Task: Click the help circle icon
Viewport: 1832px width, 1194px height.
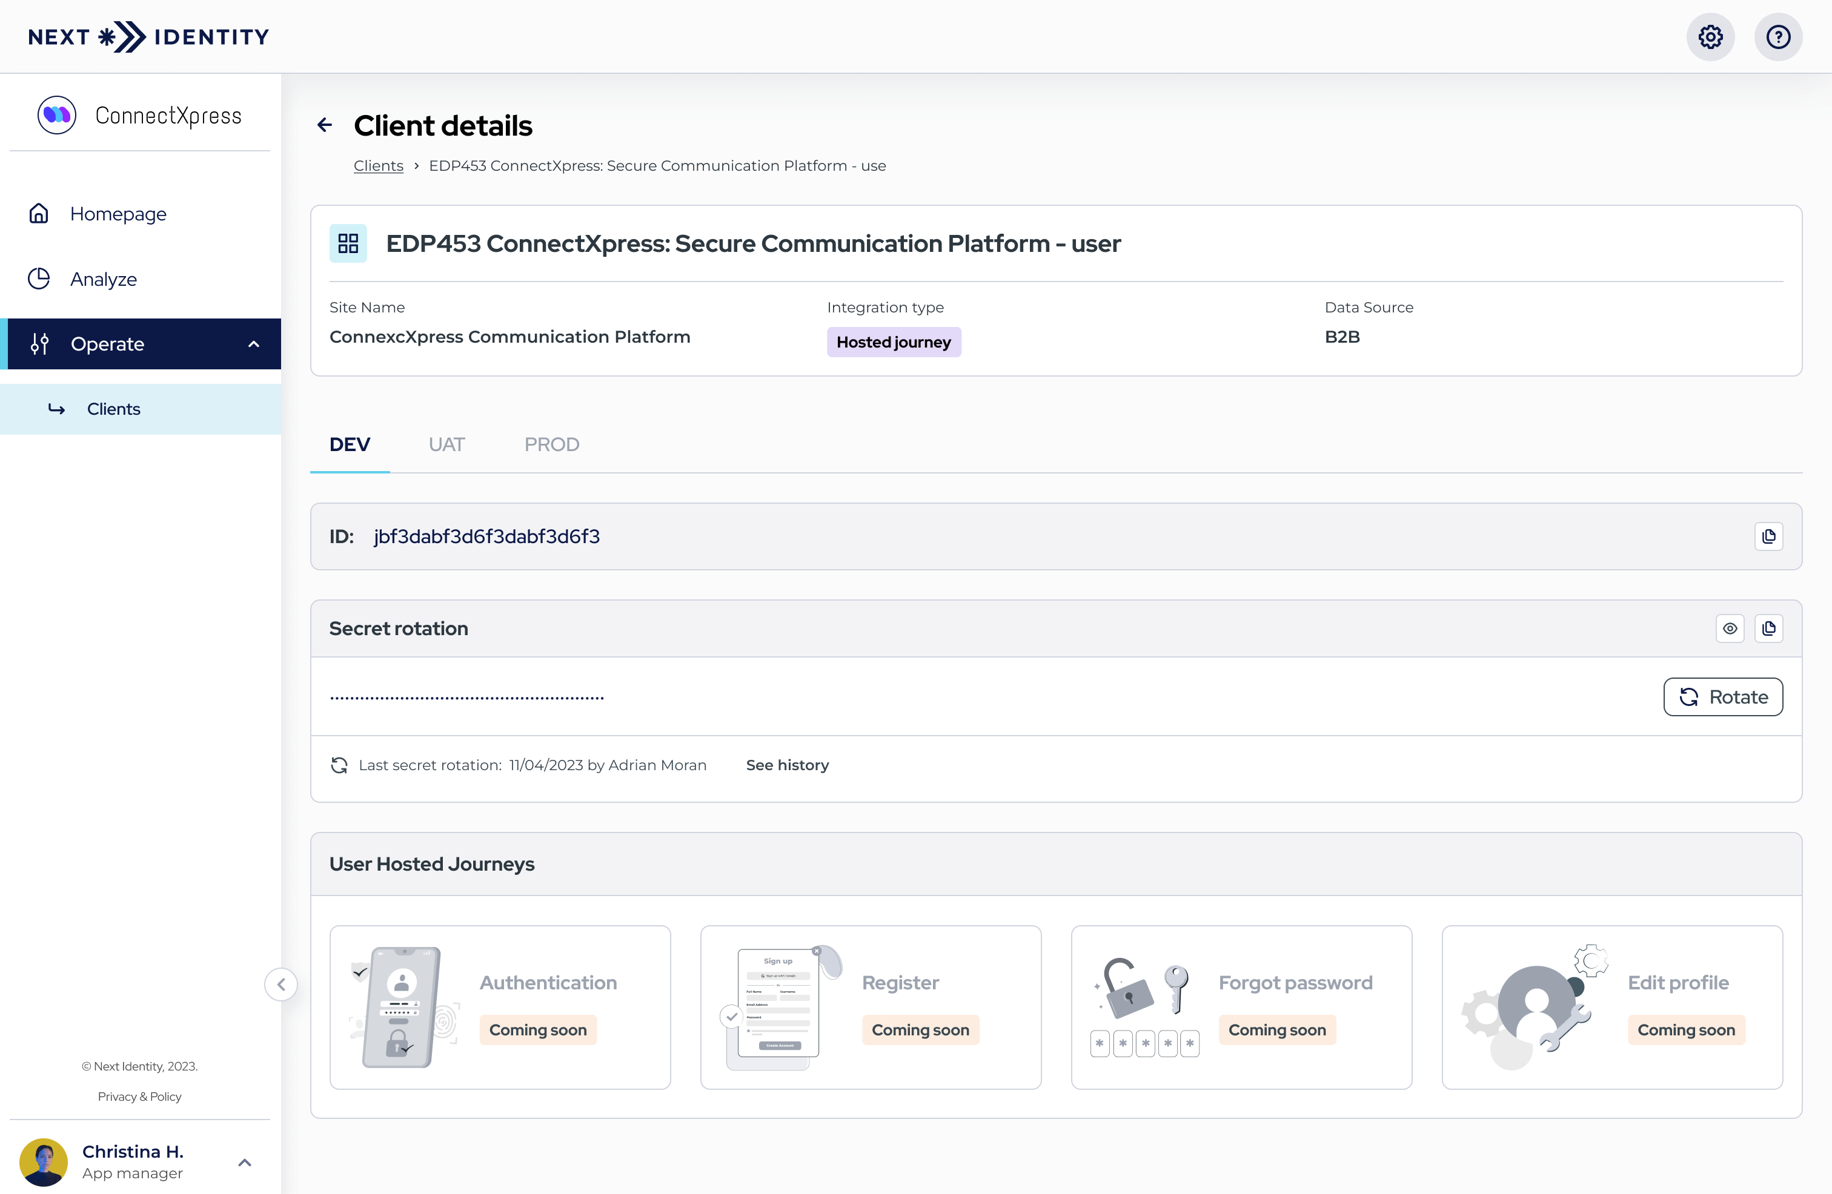Action: coord(1777,36)
